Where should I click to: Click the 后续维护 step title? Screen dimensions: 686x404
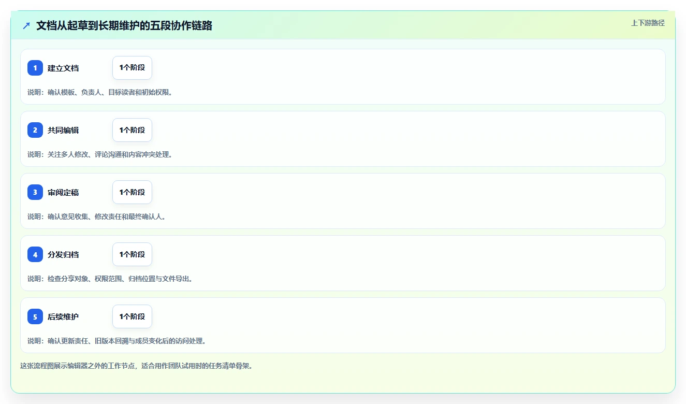[63, 316]
